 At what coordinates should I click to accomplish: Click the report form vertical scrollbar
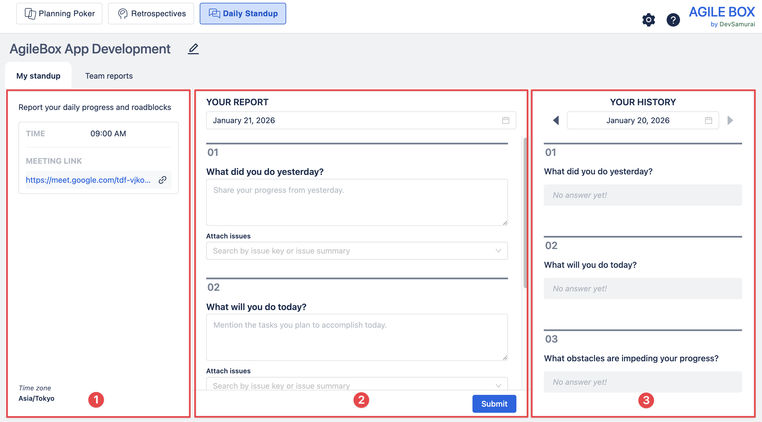click(525, 213)
